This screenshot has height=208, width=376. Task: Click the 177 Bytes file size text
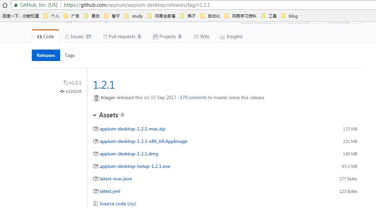click(348, 179)
